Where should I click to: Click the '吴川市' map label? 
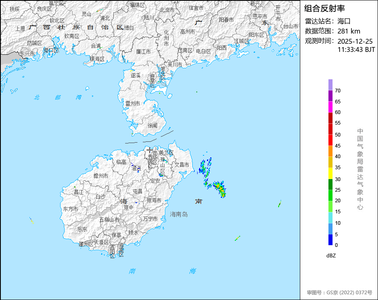click(175, 65)
